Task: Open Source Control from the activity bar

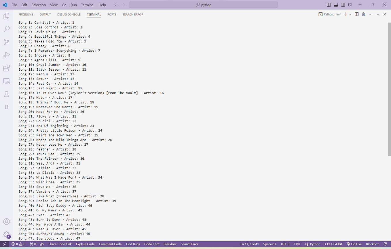Action: coord(6,42)
